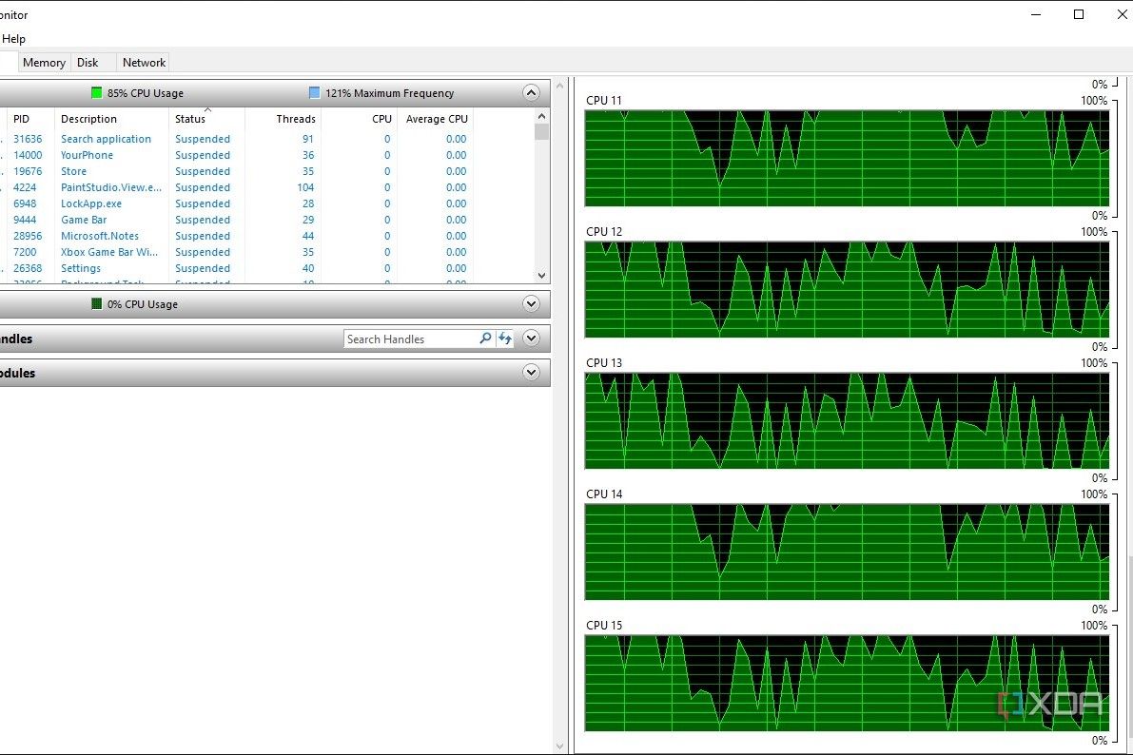Click the blue Maximum Frequency indicator square
This screenshot has height=755, width=1133.
(x=315, y=93)
